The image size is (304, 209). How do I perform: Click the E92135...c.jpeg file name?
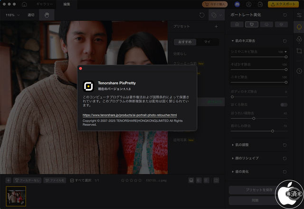156,180
